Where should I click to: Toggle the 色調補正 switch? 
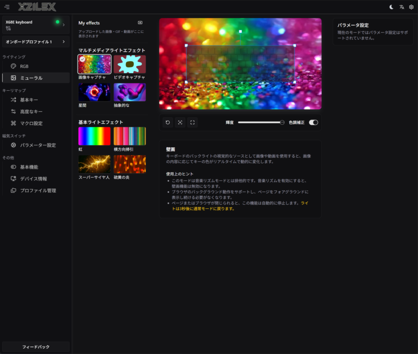313,123
